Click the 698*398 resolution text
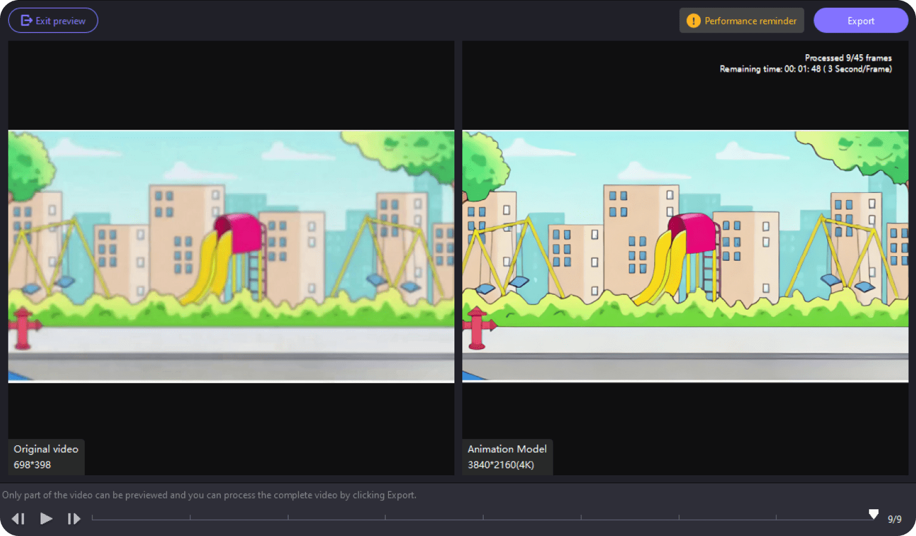 pos(32,465)
